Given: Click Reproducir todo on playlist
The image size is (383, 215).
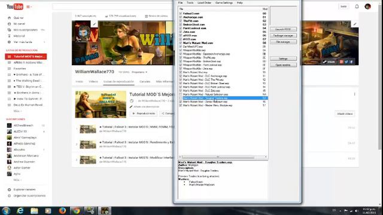Looking at the screenshot, I should pos(144,113).
